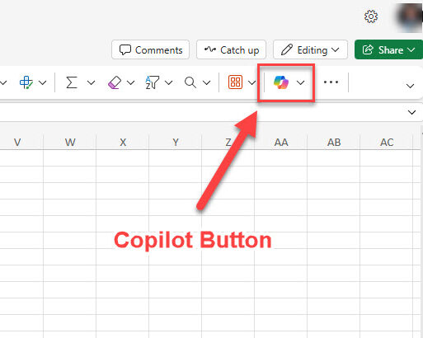Click the Copilot icon in ribbon
The image size is (423, 338).
pyautogui.click(x=281, y=82)
